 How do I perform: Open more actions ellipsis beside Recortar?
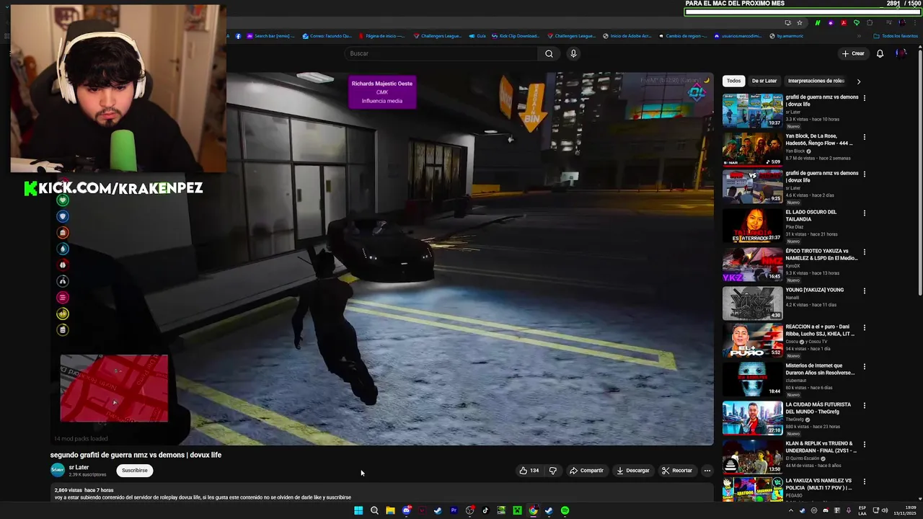click(x=707, y=471)
